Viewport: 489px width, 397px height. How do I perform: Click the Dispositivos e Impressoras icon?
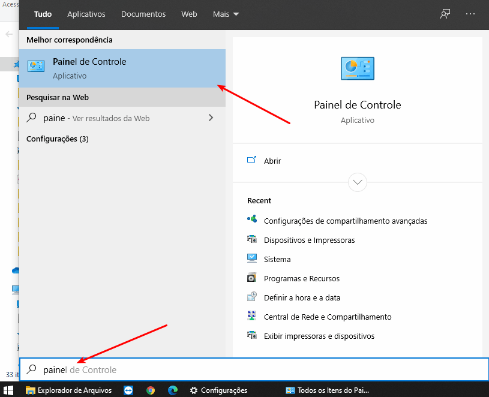(252, 239)
